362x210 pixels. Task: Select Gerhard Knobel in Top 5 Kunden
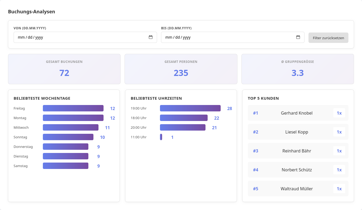point(297,113)
